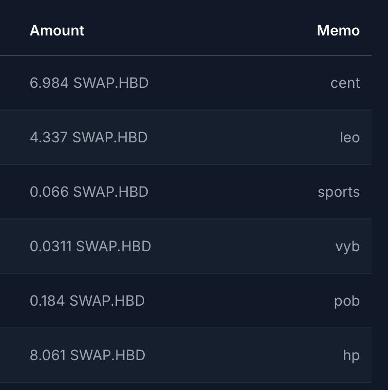Click the Amount column header

57,30
